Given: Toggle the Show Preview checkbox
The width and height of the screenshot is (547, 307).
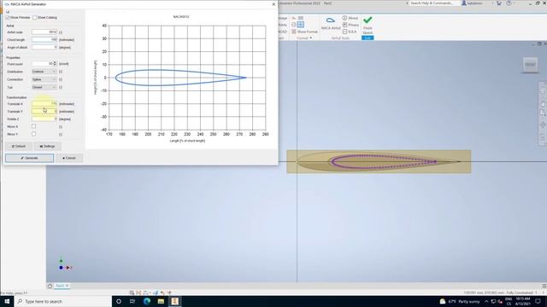Looking at the screenshot, I should tap(8, 17).
